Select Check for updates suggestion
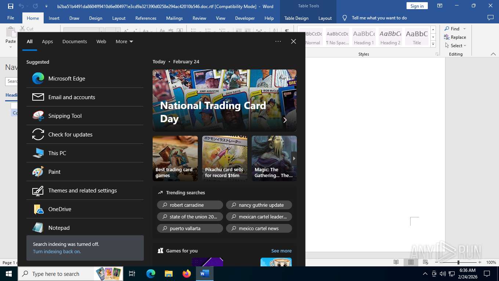 pos(85,134)
